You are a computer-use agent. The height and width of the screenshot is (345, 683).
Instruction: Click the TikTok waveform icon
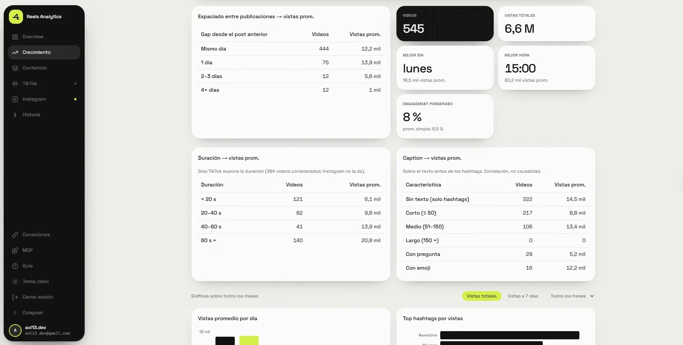click(x=15, y=84)
